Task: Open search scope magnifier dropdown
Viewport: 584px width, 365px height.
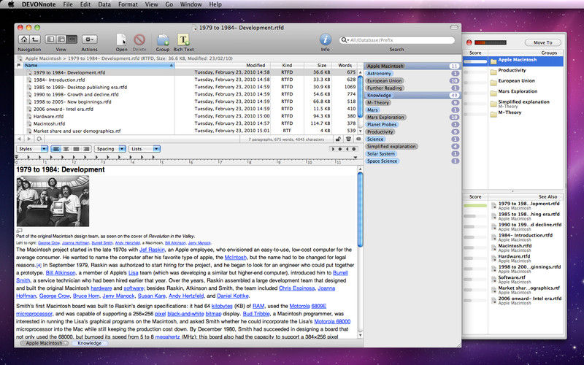Action: tap(345, 40)
